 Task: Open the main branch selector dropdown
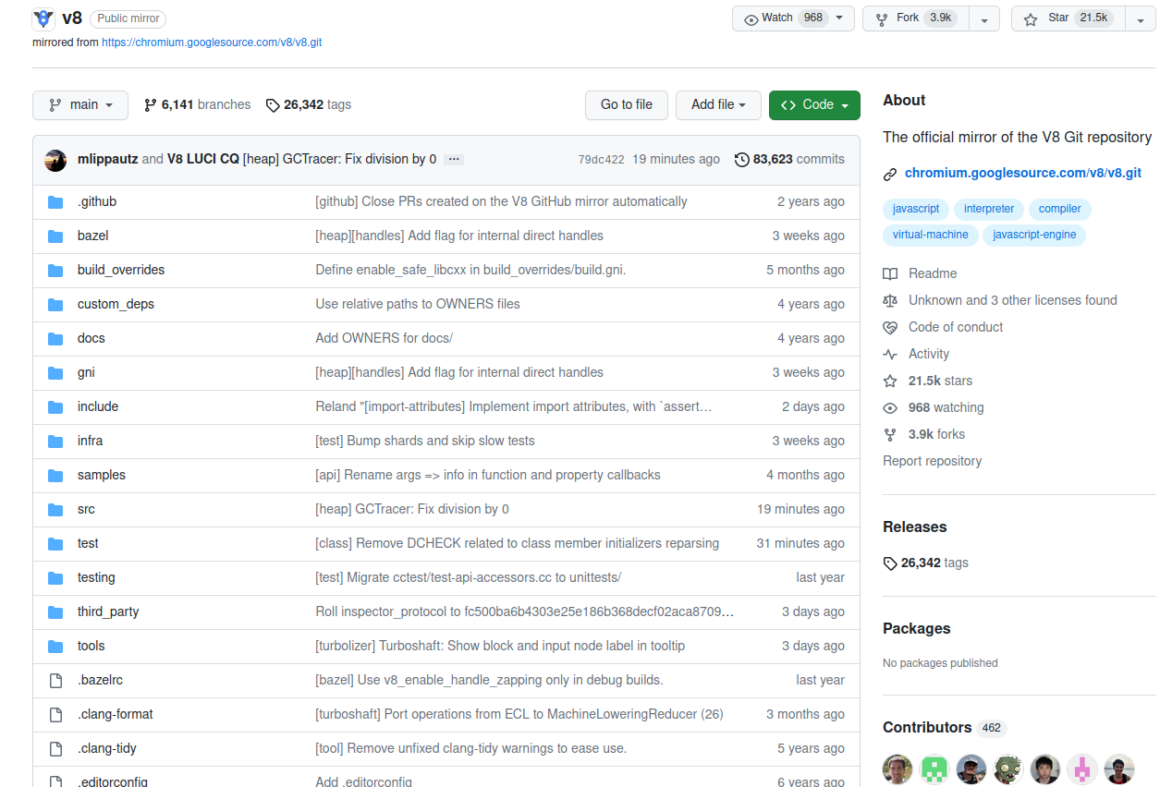tap(79, 105)
